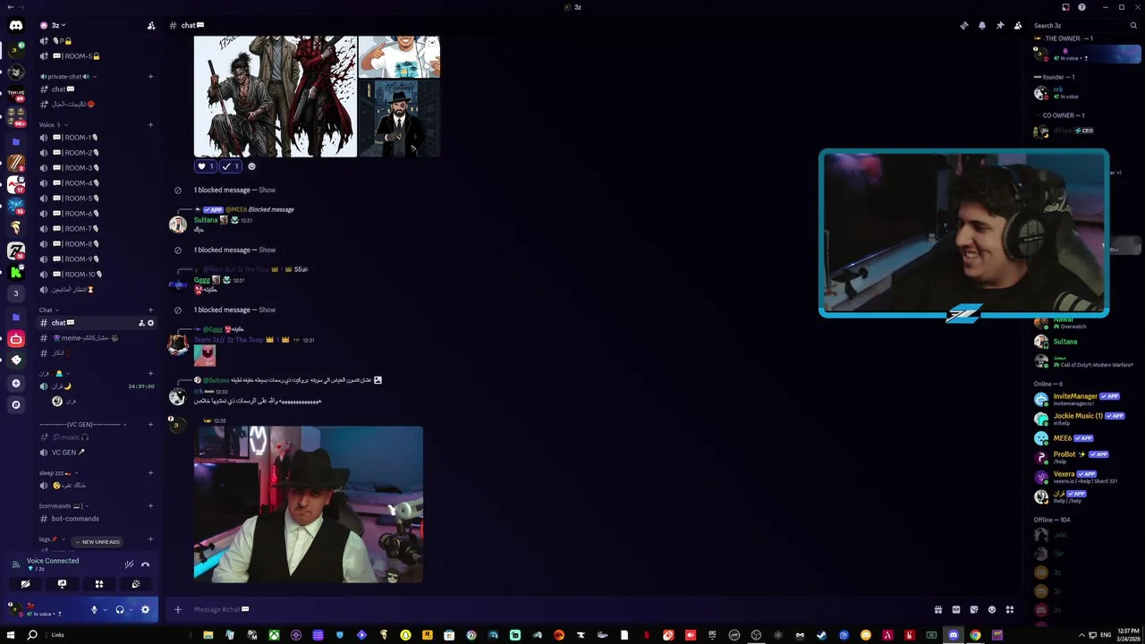Open Discord home via the logo icon
The width and height of the screenshot is (1145, 644).
click(x=16, y=25)
